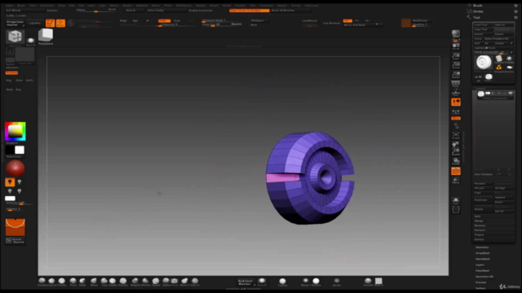Toggle the subtool eye visibility icon
Screen dimensions: 522x293
511,94
